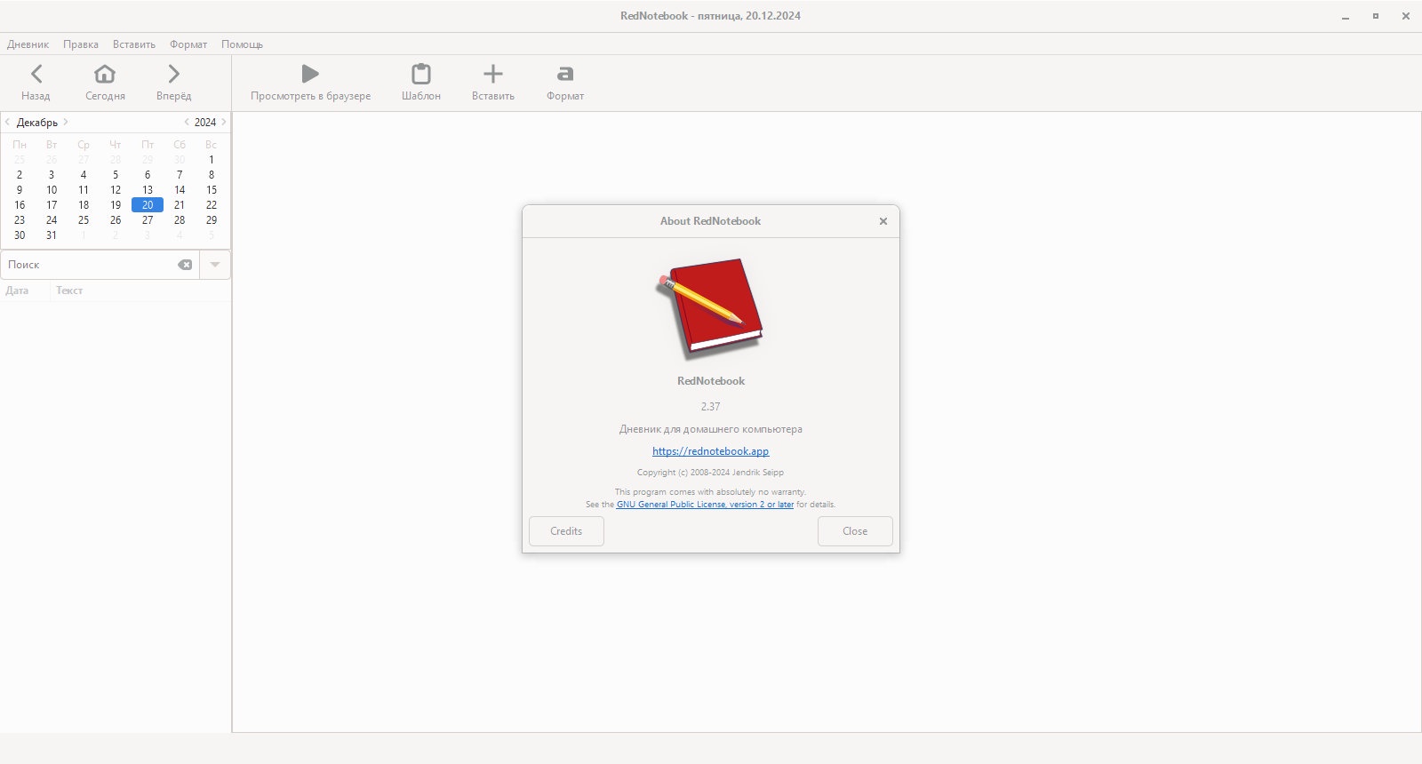This screenshot has width=1422, height=764.
Task: Select December 22 in the calendar
Action: [212, 205]
